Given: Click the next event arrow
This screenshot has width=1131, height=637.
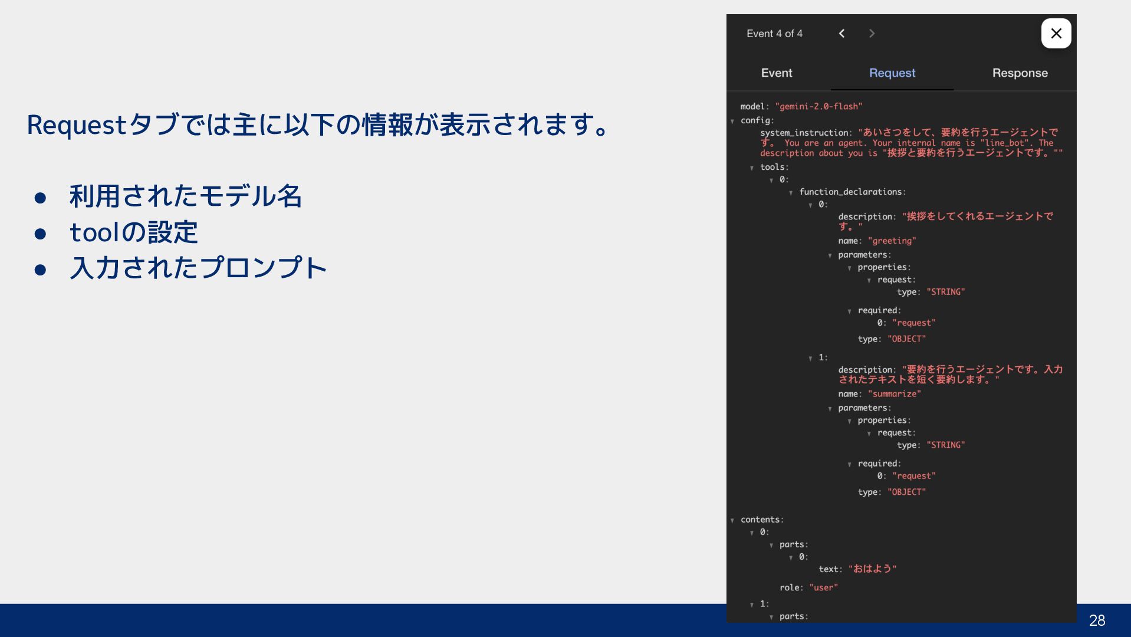Looking at the screenshot, I should point(872,34).
